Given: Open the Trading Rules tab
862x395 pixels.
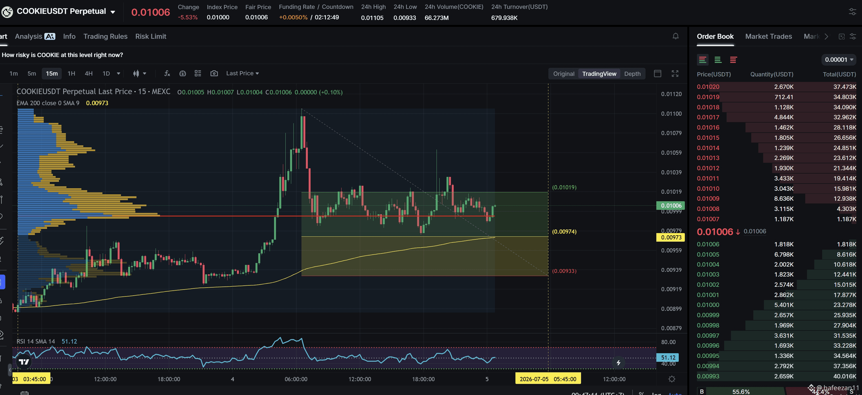Looking at the screenshot, I should pyautogui.click(x=105, y=36).
